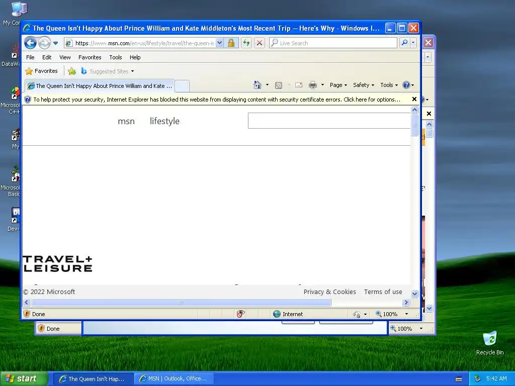This screenshot has height=386, width=515.
Task: Click the system tray icon beside the clock
Action: click(477, 378)
